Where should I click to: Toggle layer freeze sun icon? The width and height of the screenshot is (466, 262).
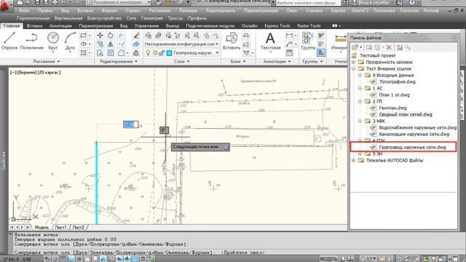pyautogui.click(x=155, y=53)
